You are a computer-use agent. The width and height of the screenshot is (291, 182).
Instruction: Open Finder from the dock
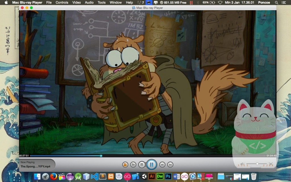coord(37,176)
